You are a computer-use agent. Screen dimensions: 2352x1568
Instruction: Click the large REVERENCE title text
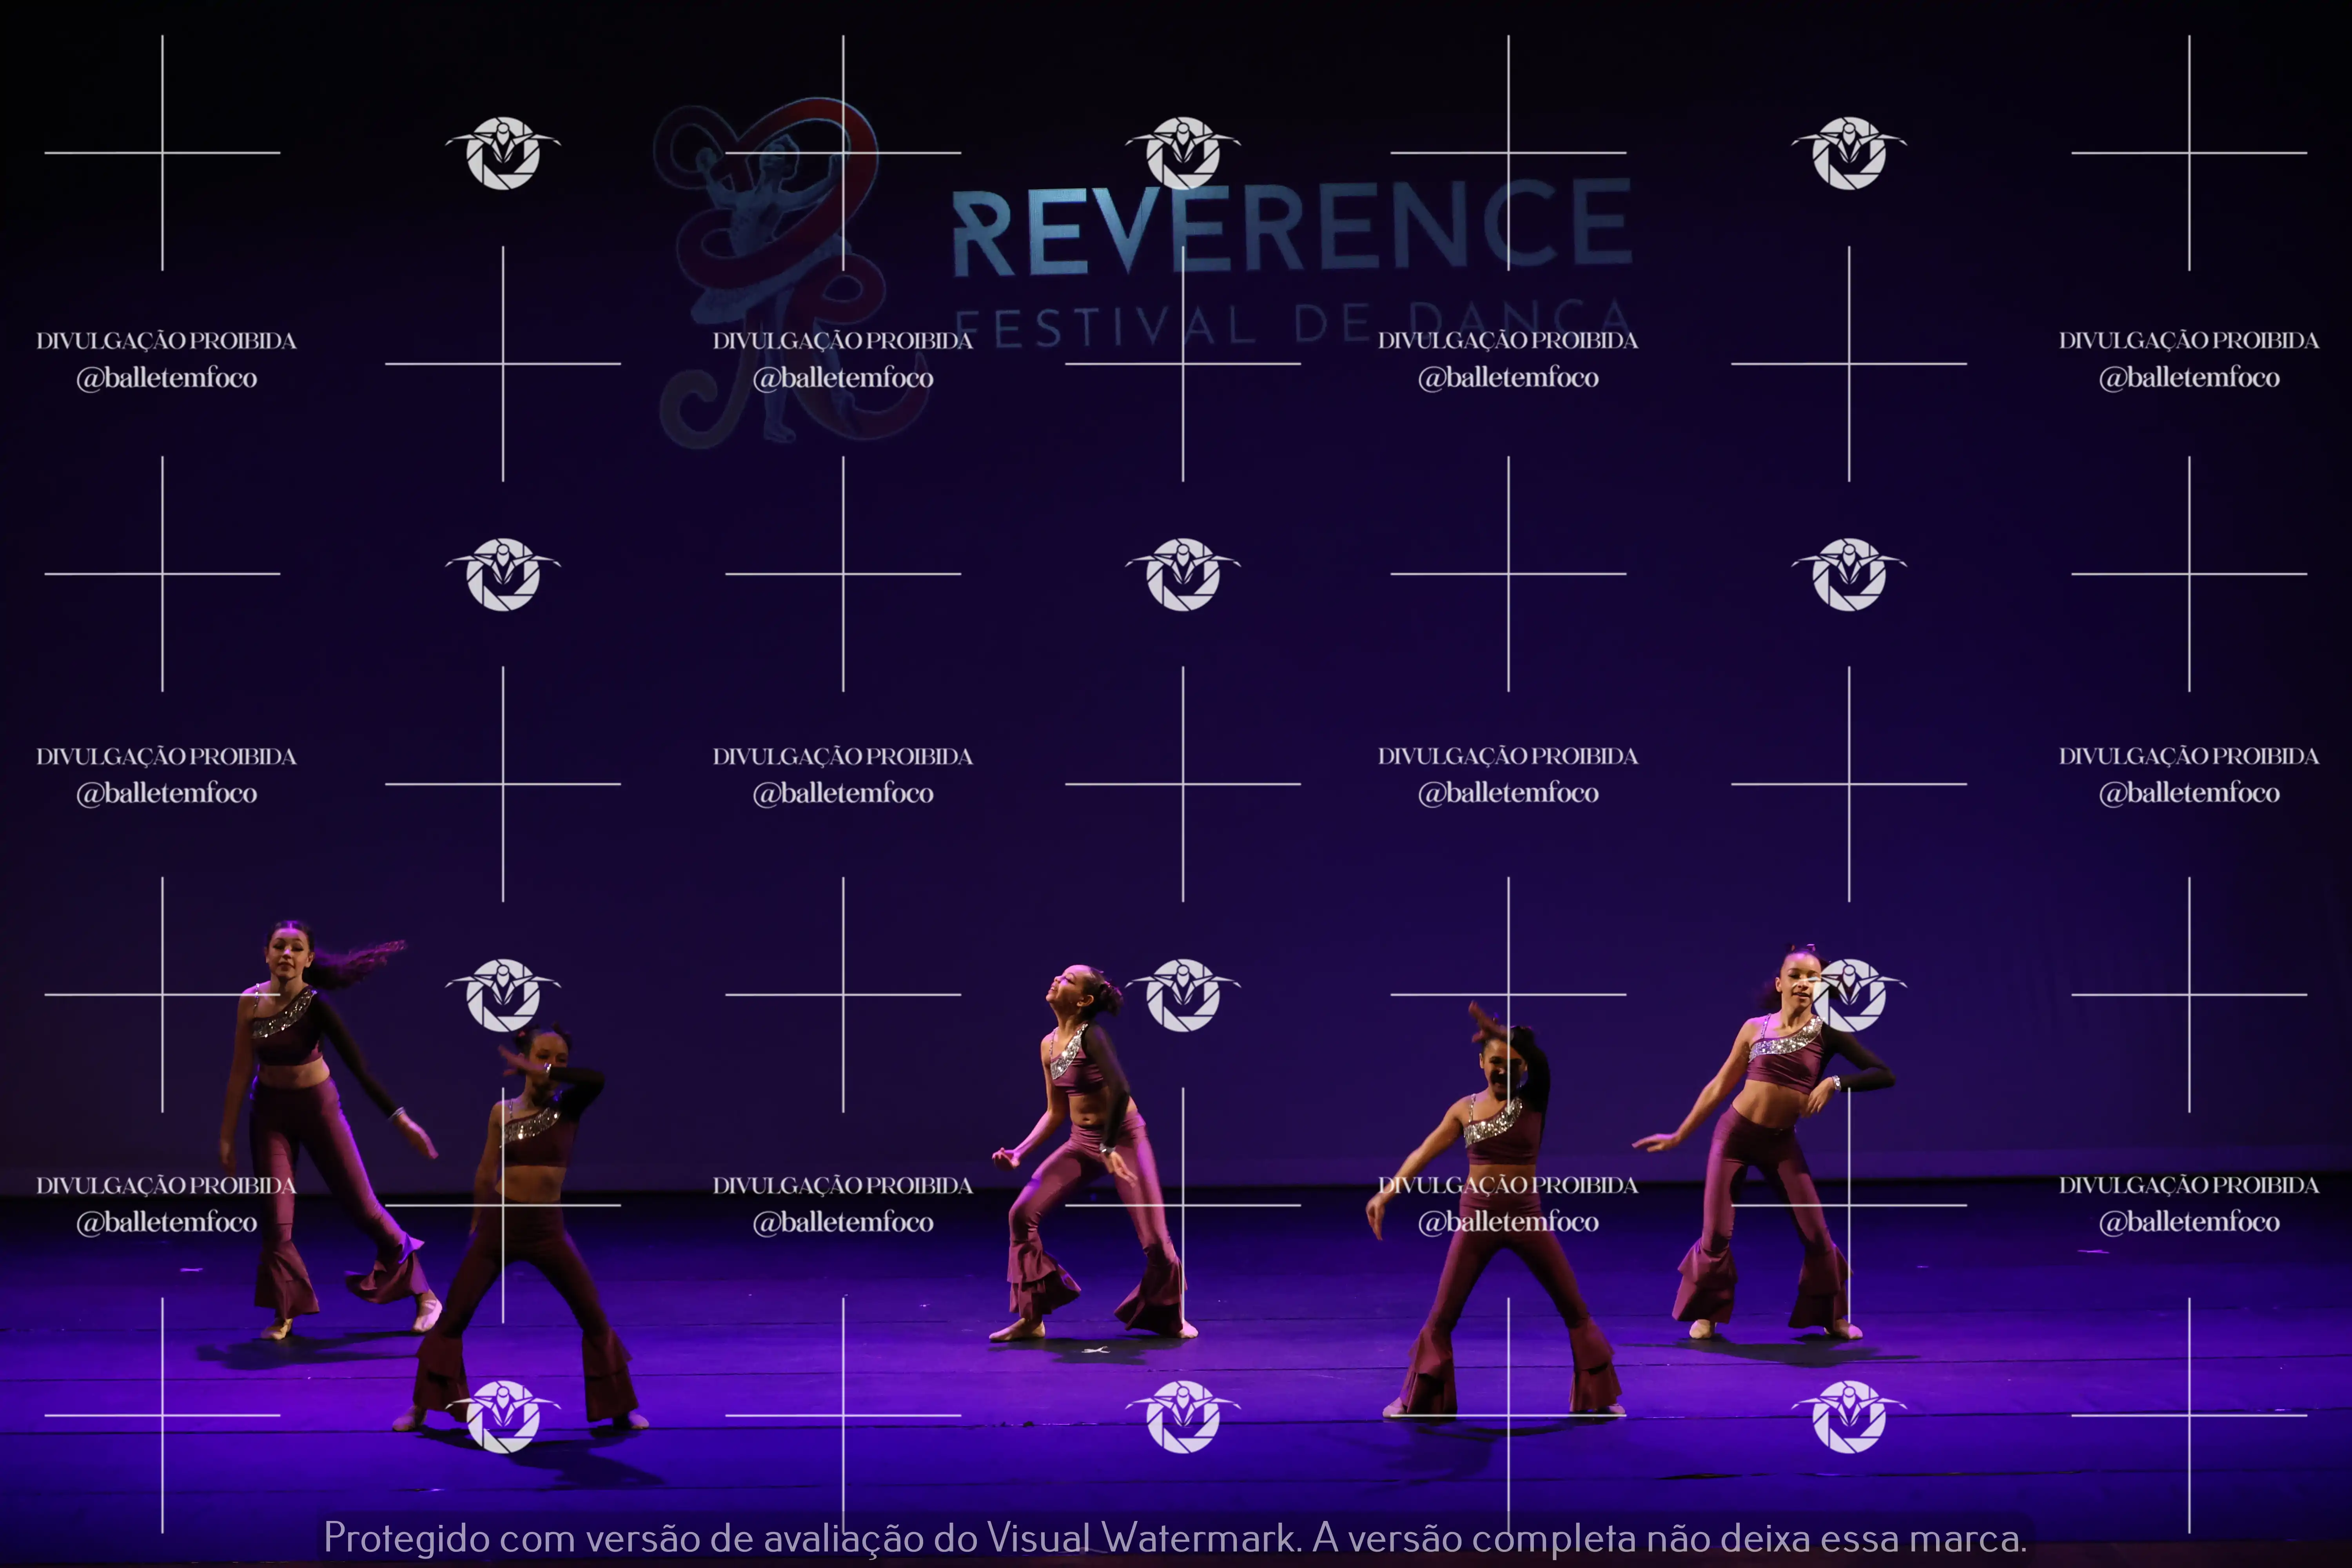pos(1290,228)
